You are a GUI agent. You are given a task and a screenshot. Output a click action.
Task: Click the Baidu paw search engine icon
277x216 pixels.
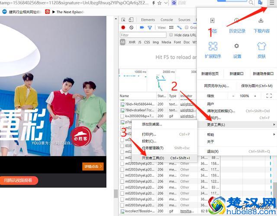(x=174, y=3)
